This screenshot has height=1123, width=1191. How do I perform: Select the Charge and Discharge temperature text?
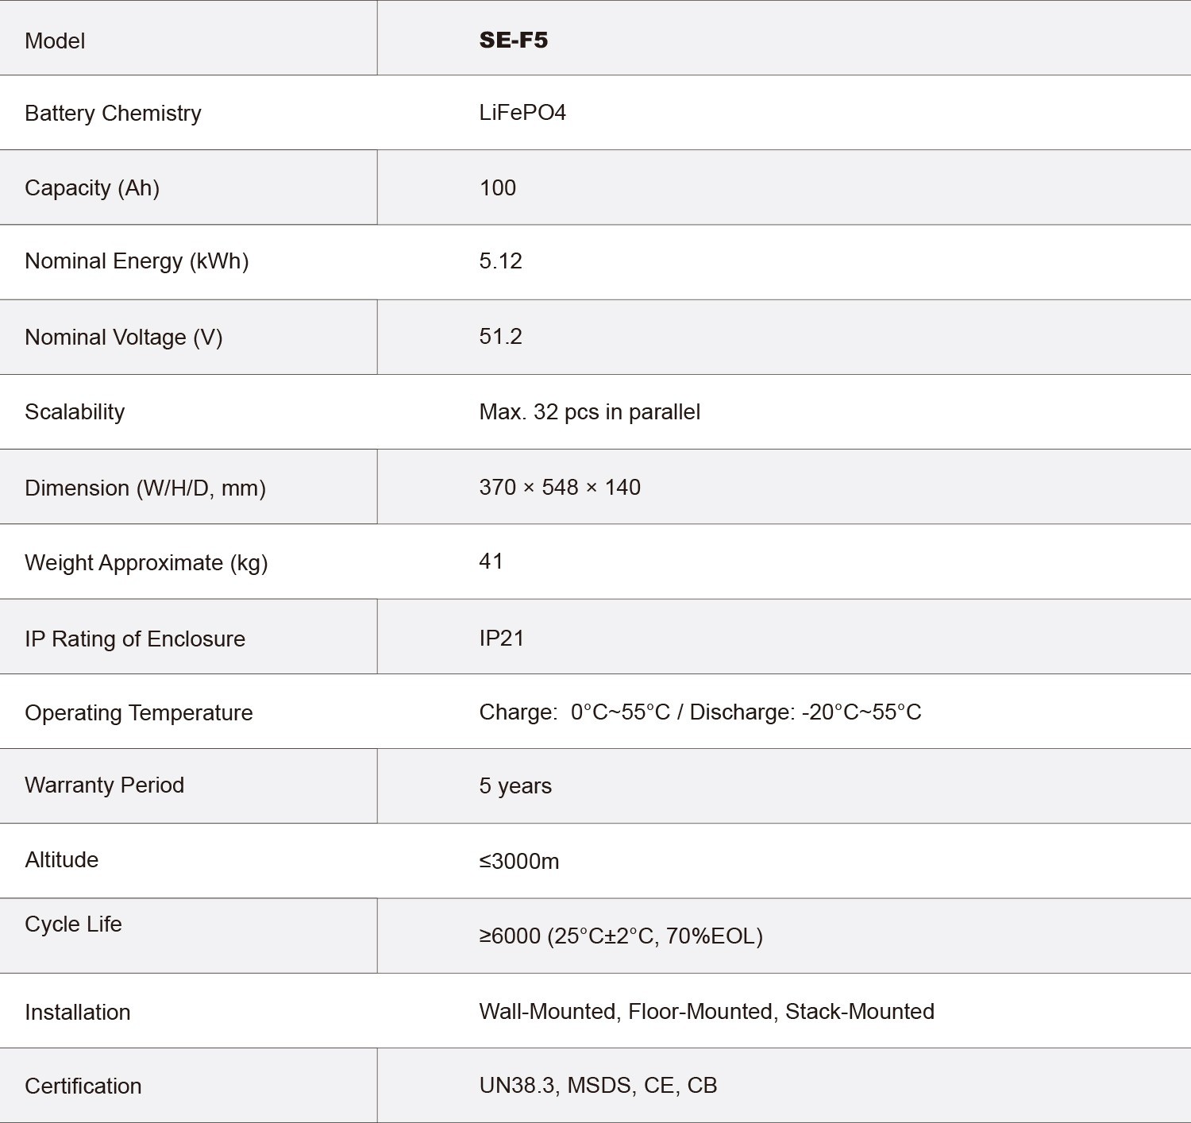[x=700, y=712]
